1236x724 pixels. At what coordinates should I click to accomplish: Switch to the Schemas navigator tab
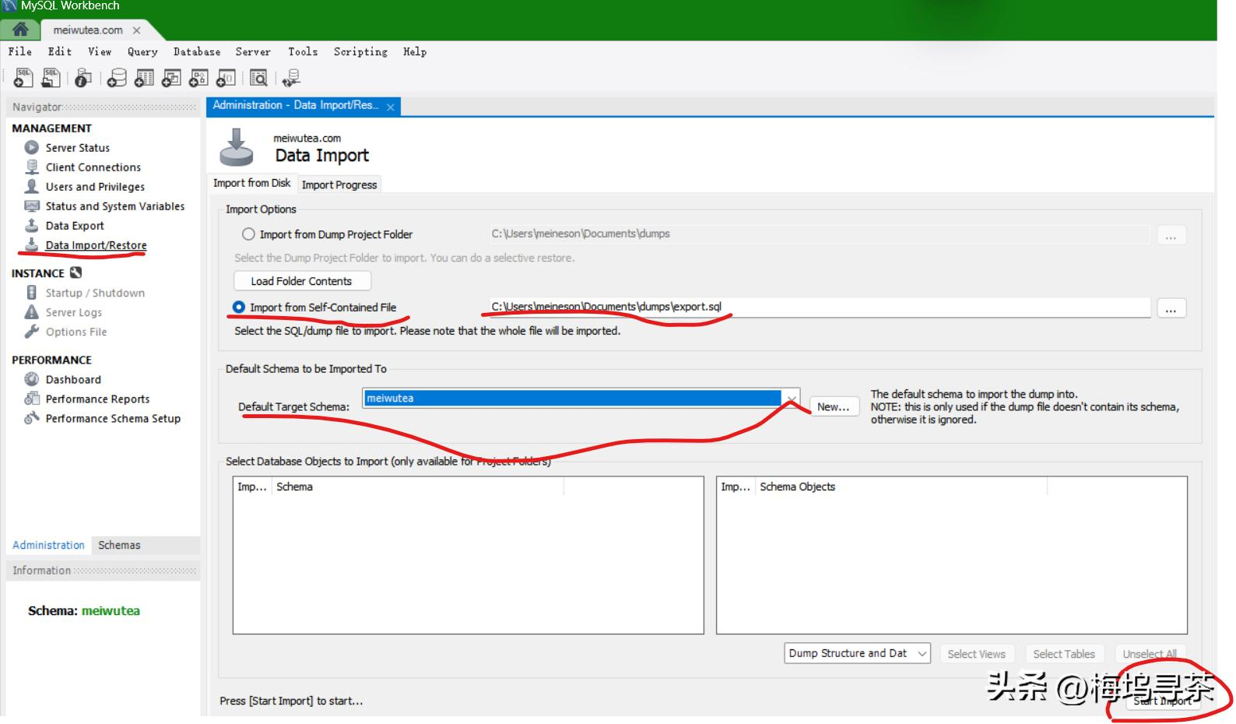(119, 546)
